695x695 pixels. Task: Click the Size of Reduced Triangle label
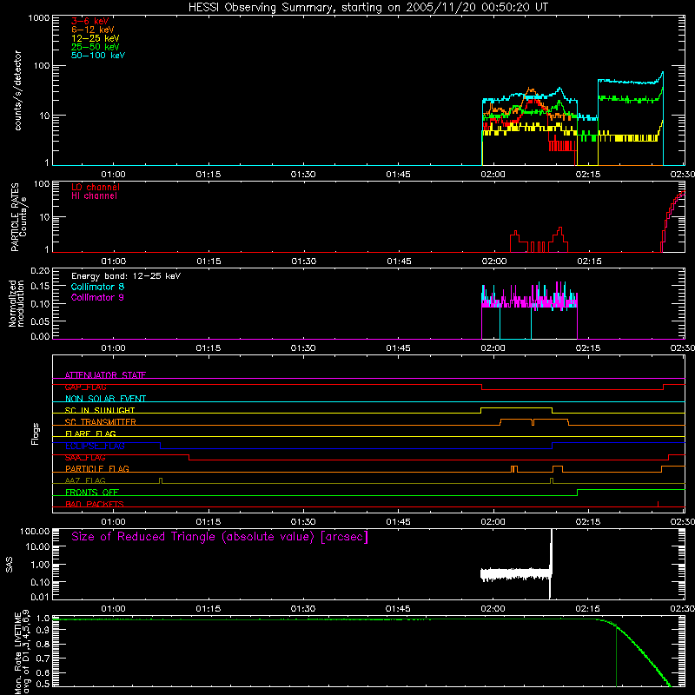point(220,537)
